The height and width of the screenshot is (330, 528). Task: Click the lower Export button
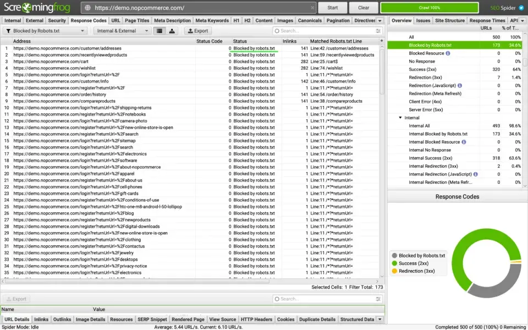[x=17, y=299]
